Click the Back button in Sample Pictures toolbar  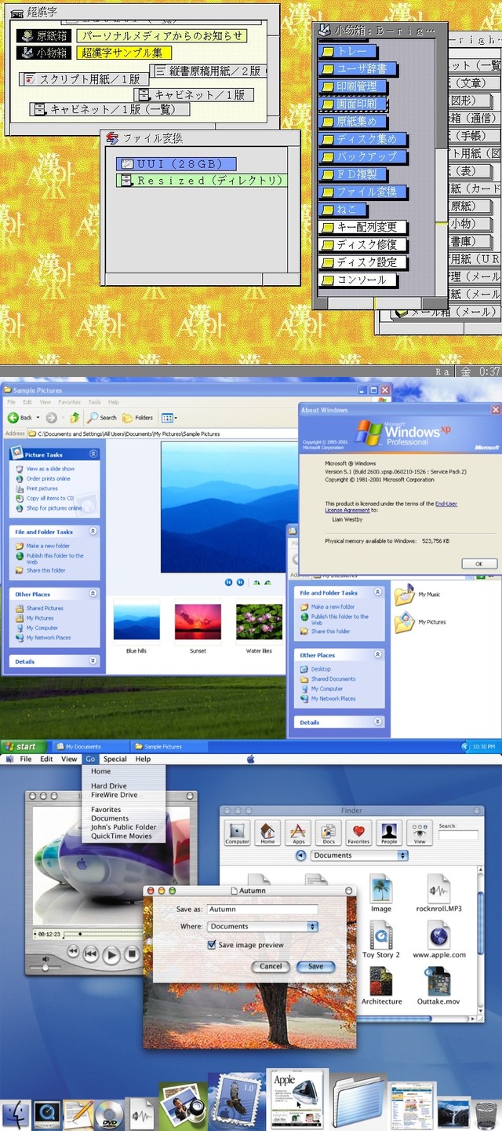tap(21, 418)
